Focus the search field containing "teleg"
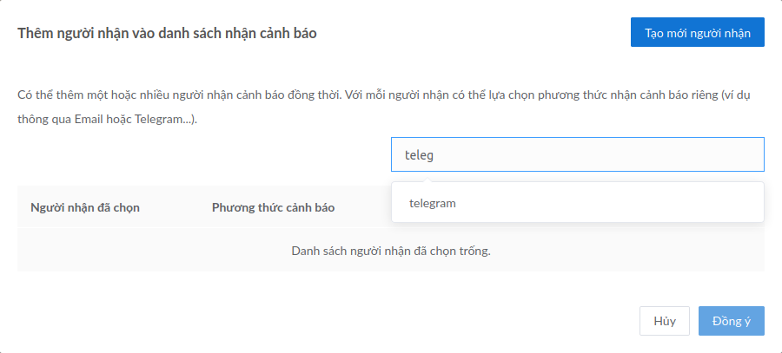 pos(578,154)
